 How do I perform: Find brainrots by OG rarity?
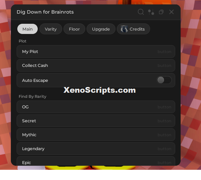[x=96, y=107]
